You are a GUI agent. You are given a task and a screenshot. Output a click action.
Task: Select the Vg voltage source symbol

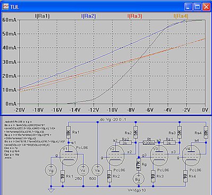(x=51, y=170)
